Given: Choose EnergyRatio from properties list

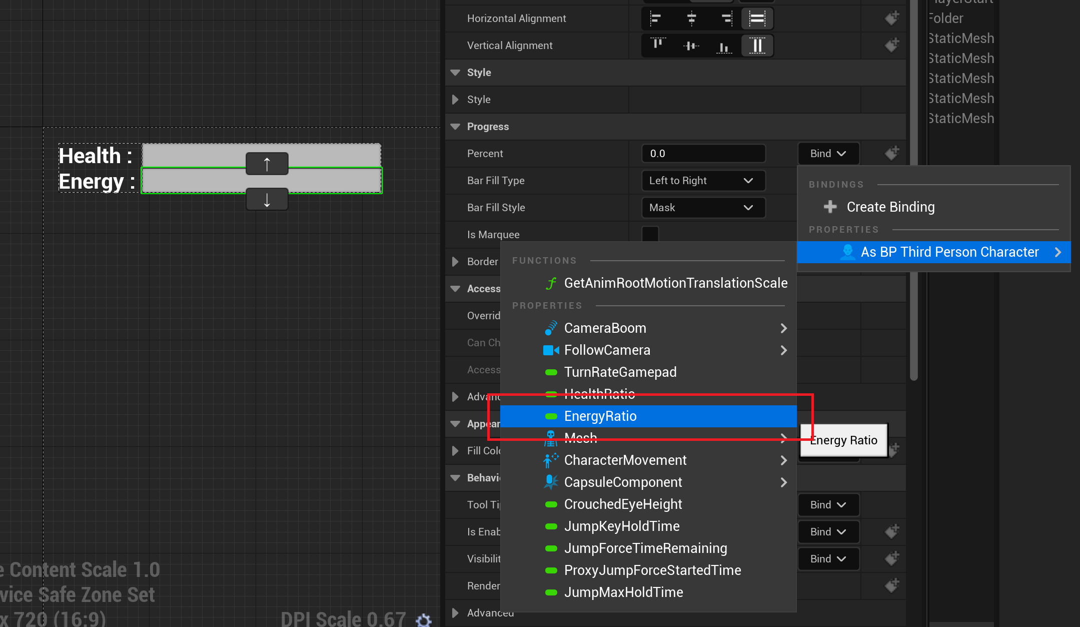Looking at the screenshot, I should click(600, 416).
